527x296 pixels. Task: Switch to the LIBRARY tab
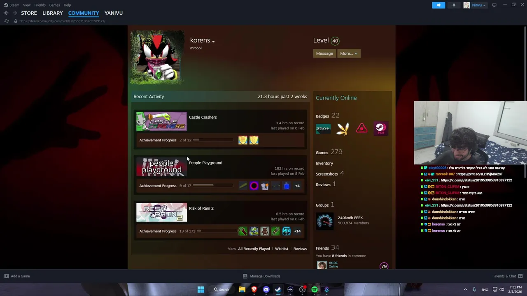(53, 13)
